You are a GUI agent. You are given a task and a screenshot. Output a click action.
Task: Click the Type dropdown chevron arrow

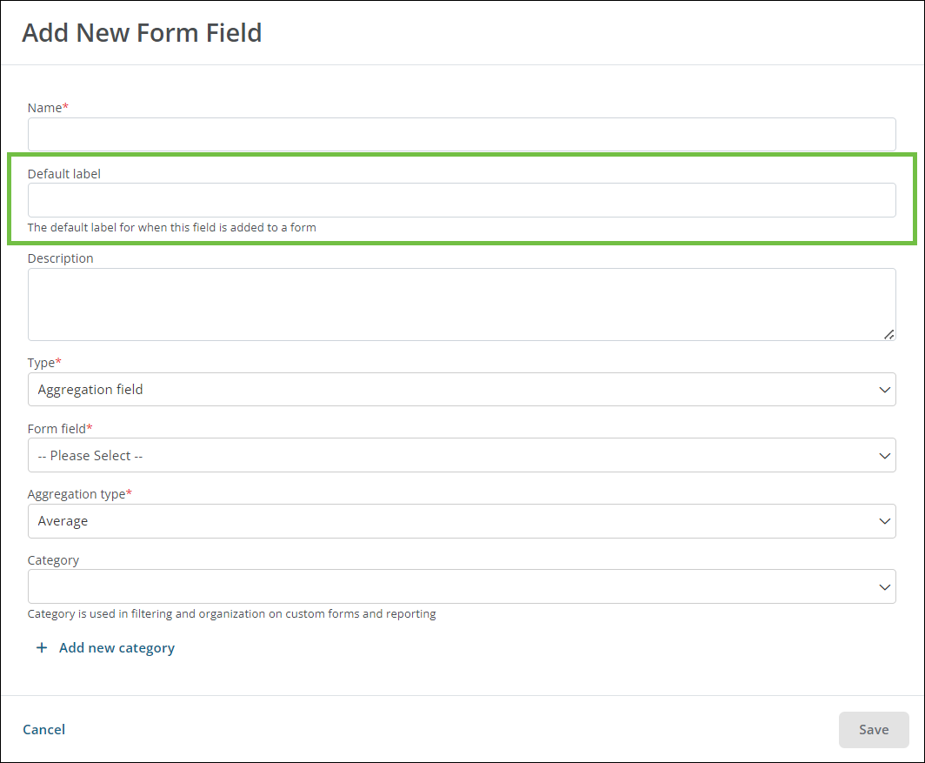click(x=884, y=390)
